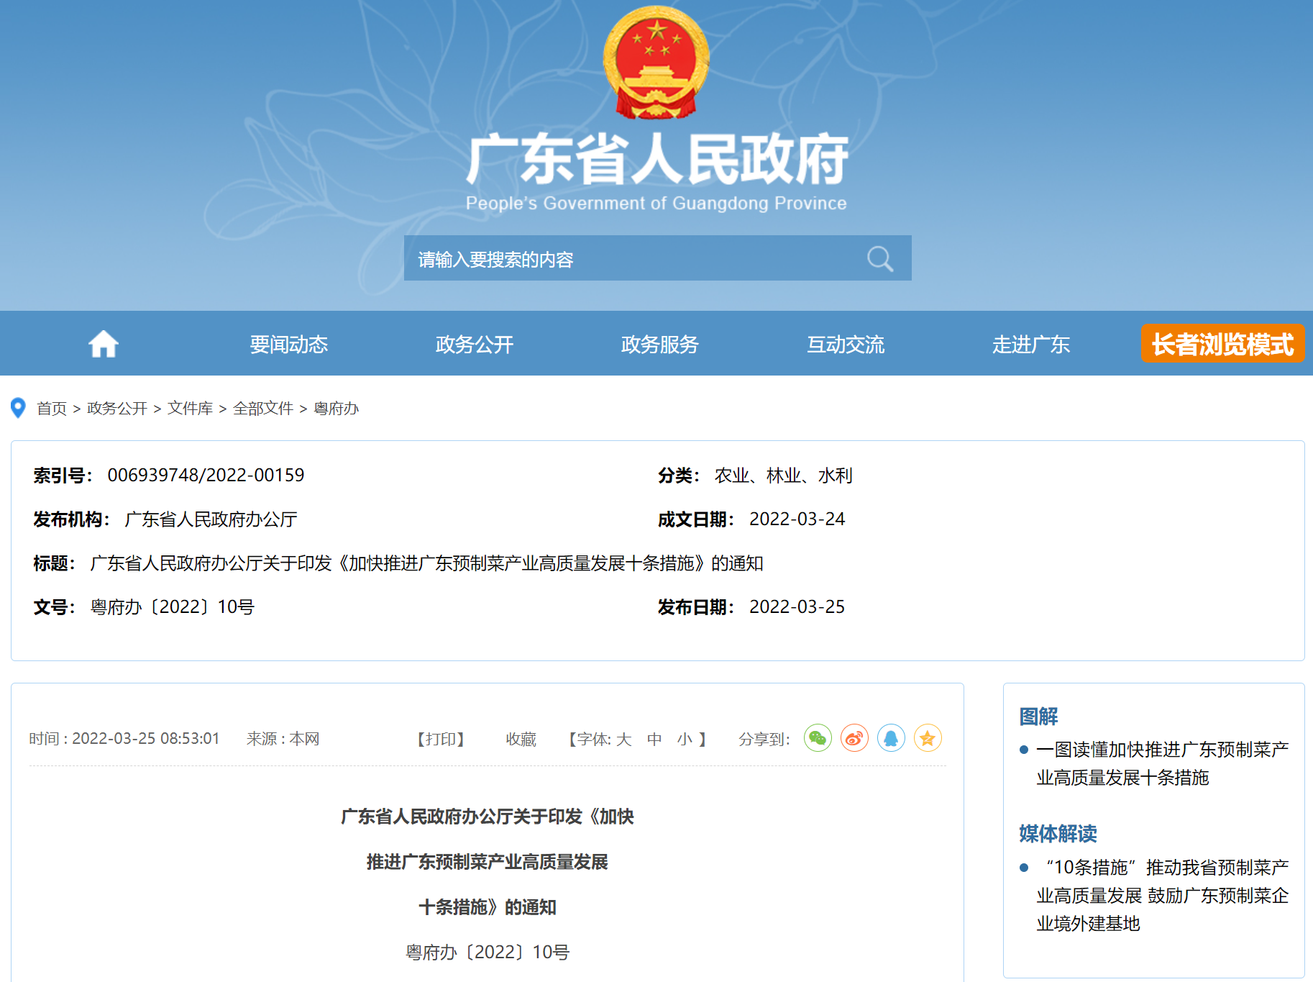Share to Qzone star icon

tap(928, 738)
